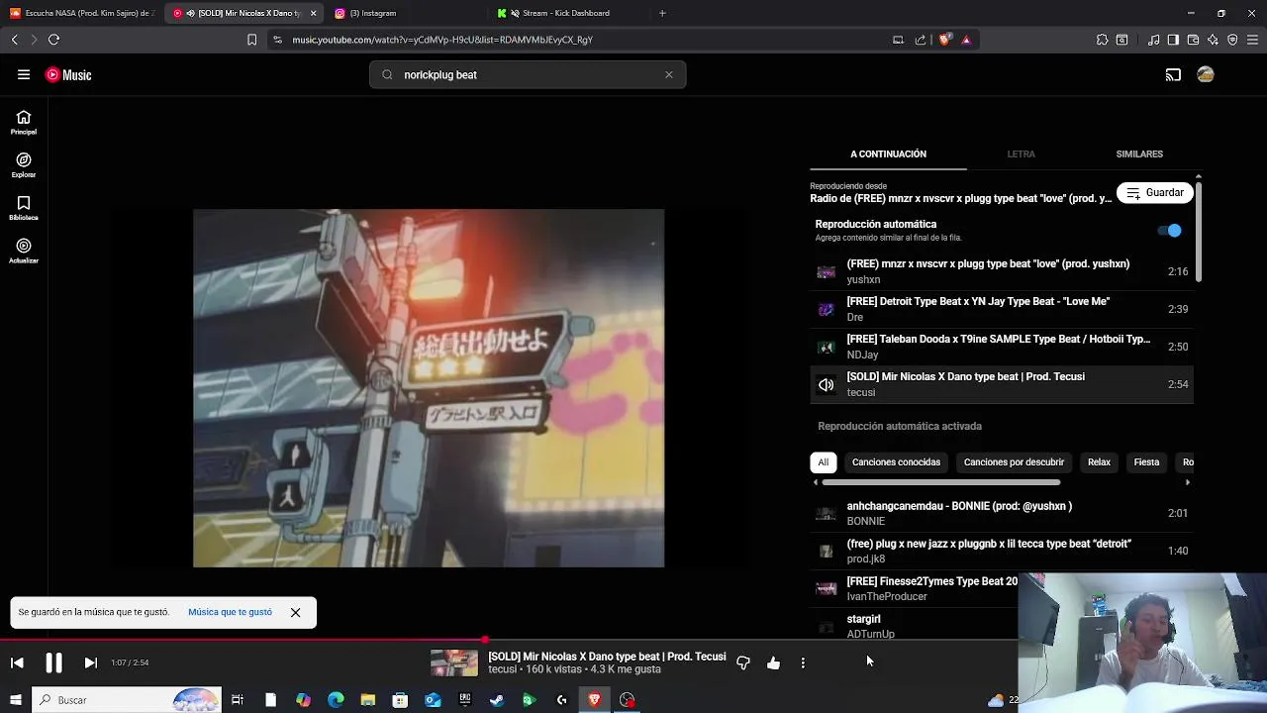Image resolution: width=1267 pixels, height=713 pixels.
Task: Toggle browser sidebar panel
Action: click(x=1173, y=40)
